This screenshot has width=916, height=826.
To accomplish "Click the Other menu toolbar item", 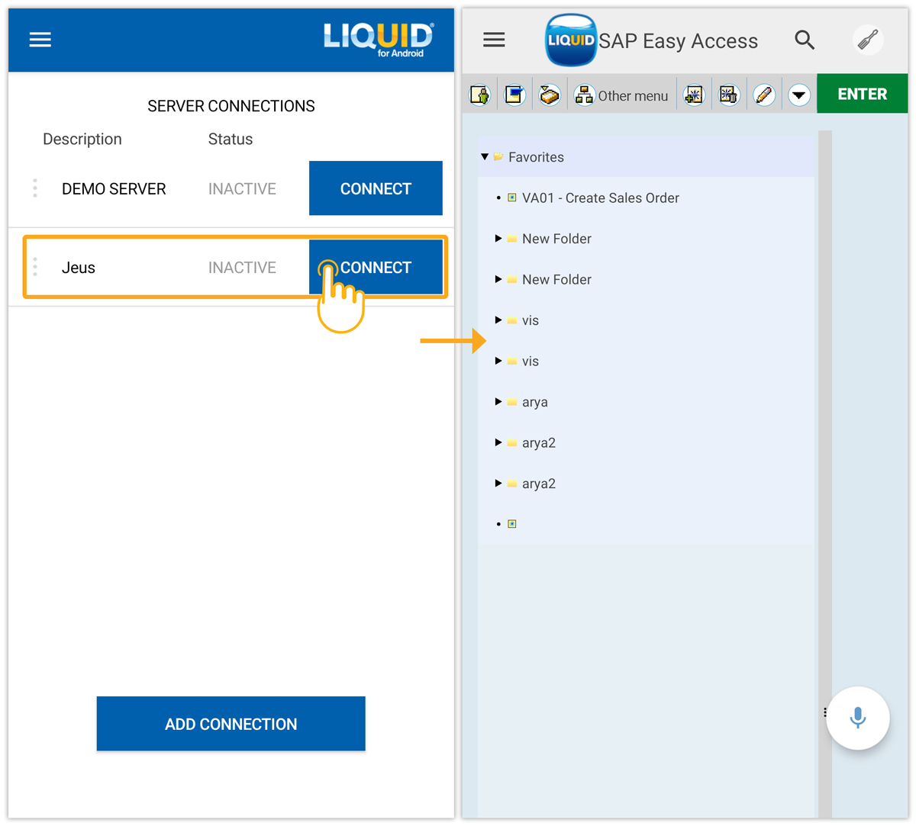I will tap(621, 95).
